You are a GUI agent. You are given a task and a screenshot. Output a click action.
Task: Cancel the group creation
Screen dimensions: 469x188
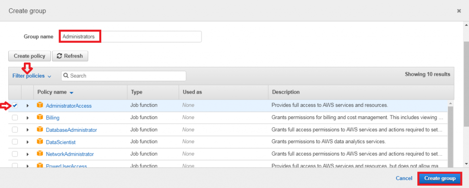(404, 178)
